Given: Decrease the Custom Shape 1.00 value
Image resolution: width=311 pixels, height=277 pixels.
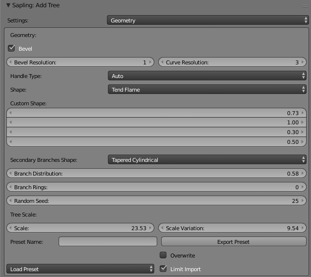Looking at the screenshot, I should pos(11,122).
